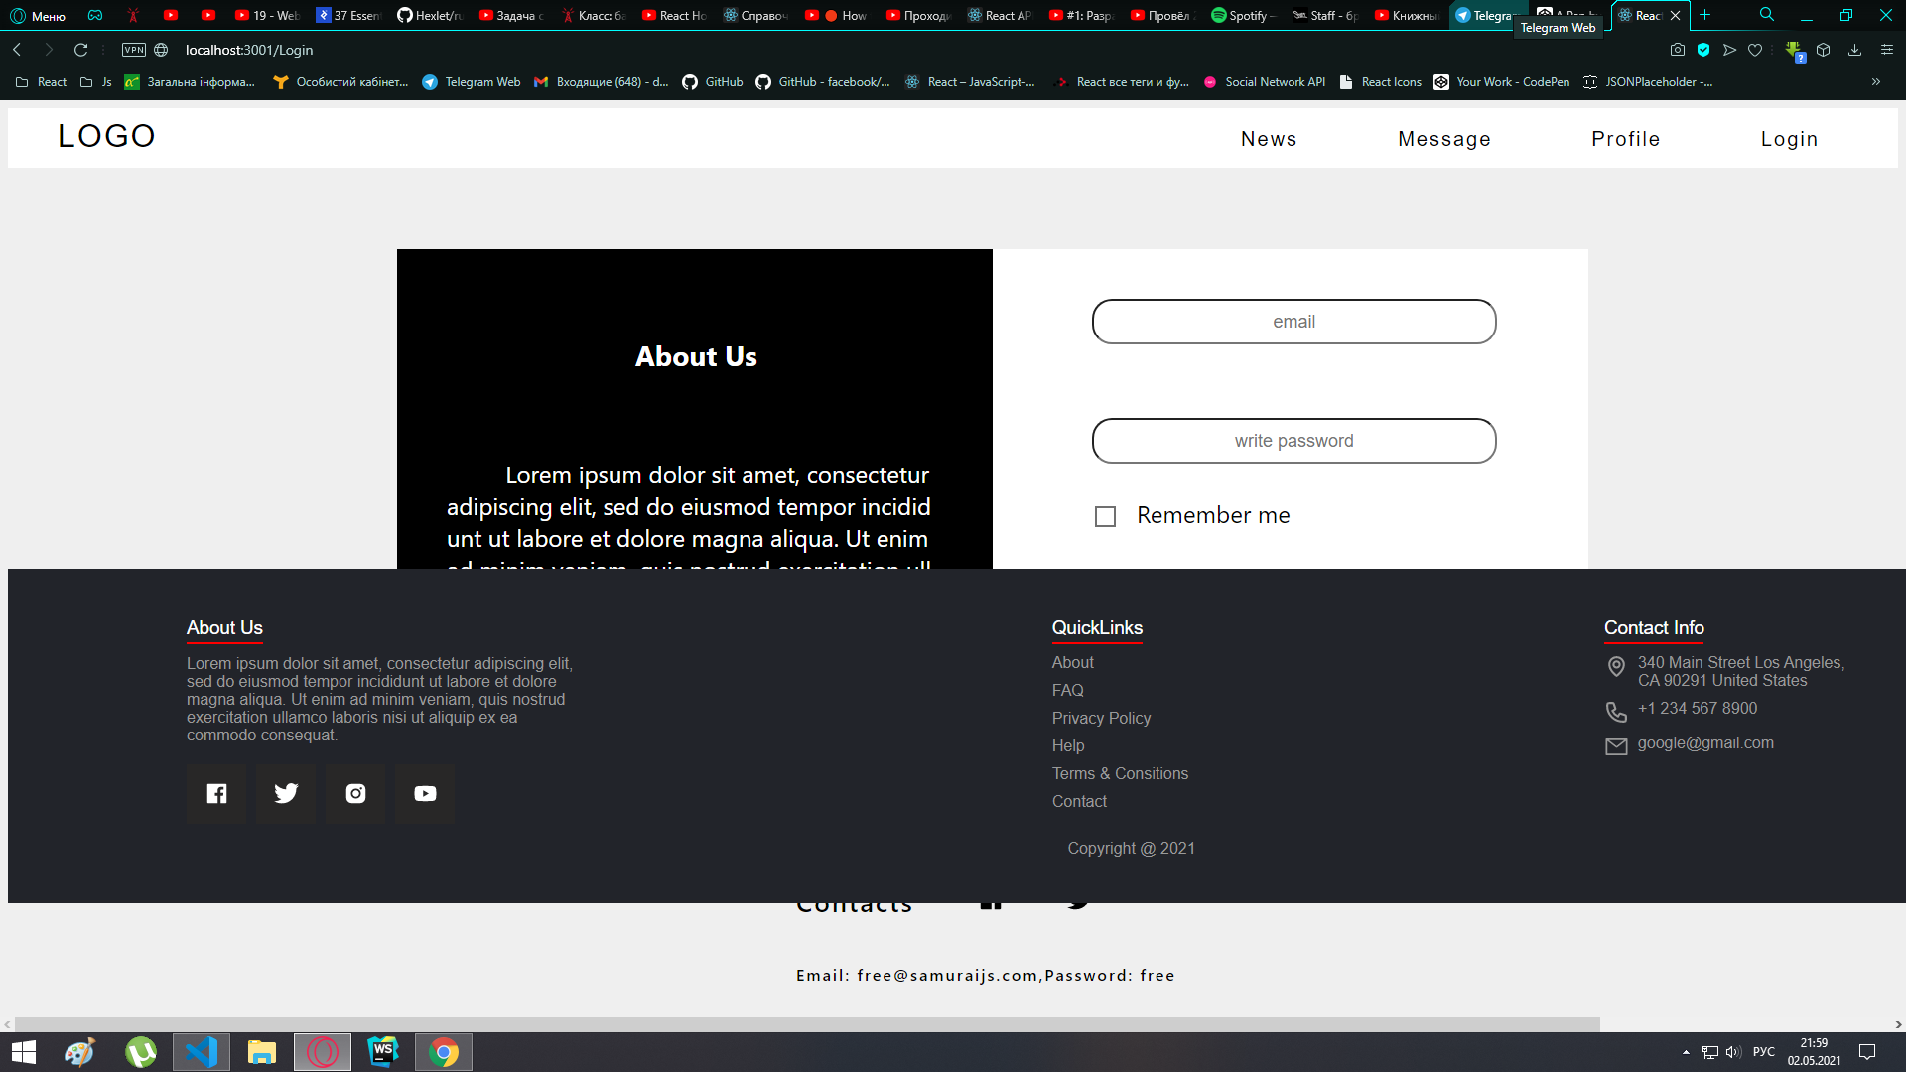Image resolution: width=1906 pixels, height=1072 pixels.
Task: Open Visual Studio Code from taskbar
Action: pos(202,1052)
